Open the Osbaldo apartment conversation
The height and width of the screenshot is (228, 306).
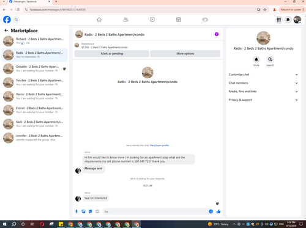tap(34, 68)
